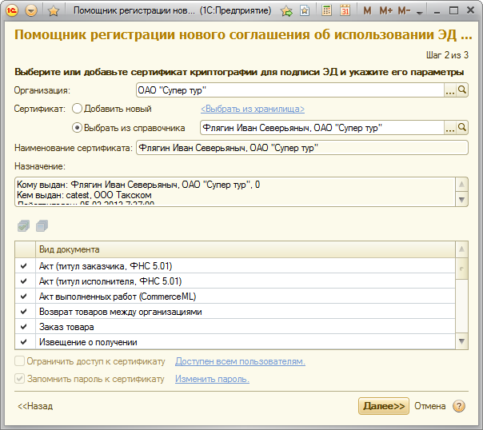Uncheck 'Извещение о получении' checkbox
Screen dimensions: 483x430
tap(23, 342)
